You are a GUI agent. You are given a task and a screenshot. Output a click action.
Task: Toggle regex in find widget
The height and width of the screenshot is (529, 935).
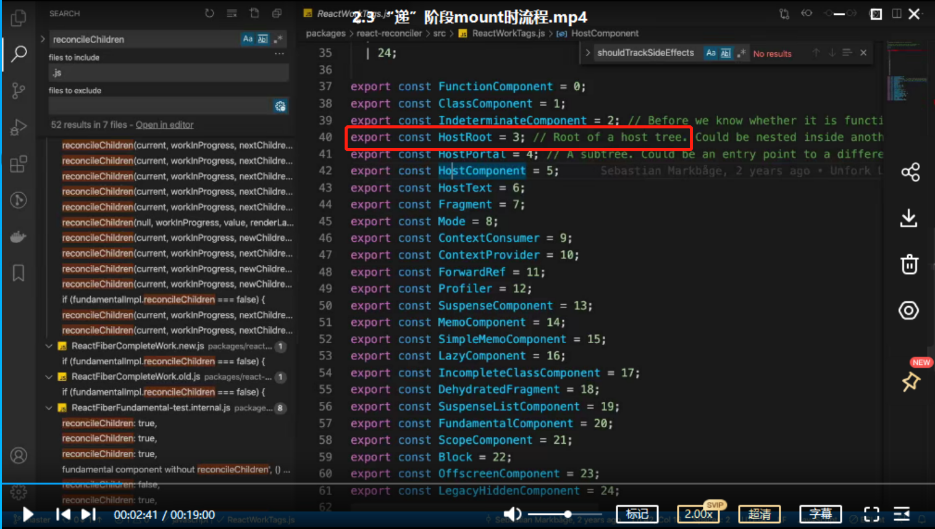click(741, 53)
